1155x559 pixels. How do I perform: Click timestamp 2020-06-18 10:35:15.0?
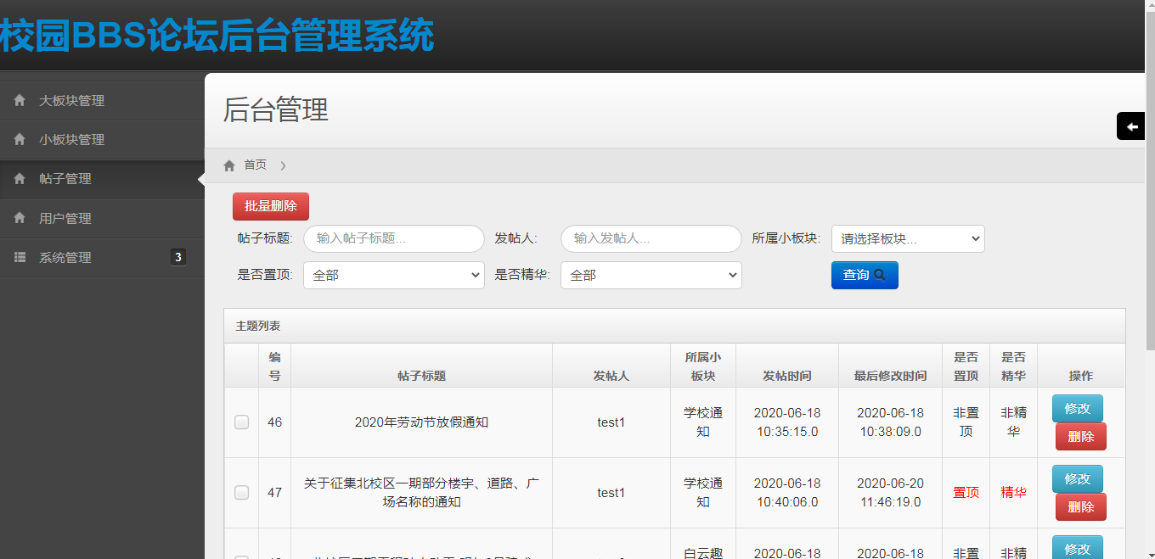(786, 422)
